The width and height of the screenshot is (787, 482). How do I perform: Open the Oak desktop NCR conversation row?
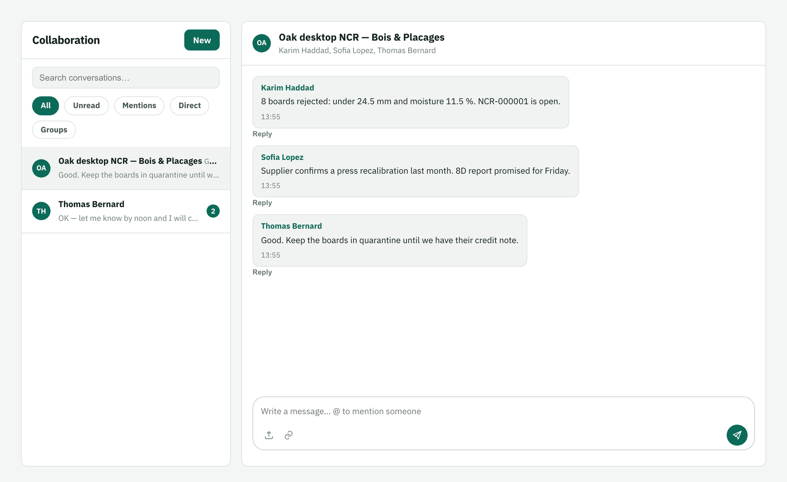point(126,168)
